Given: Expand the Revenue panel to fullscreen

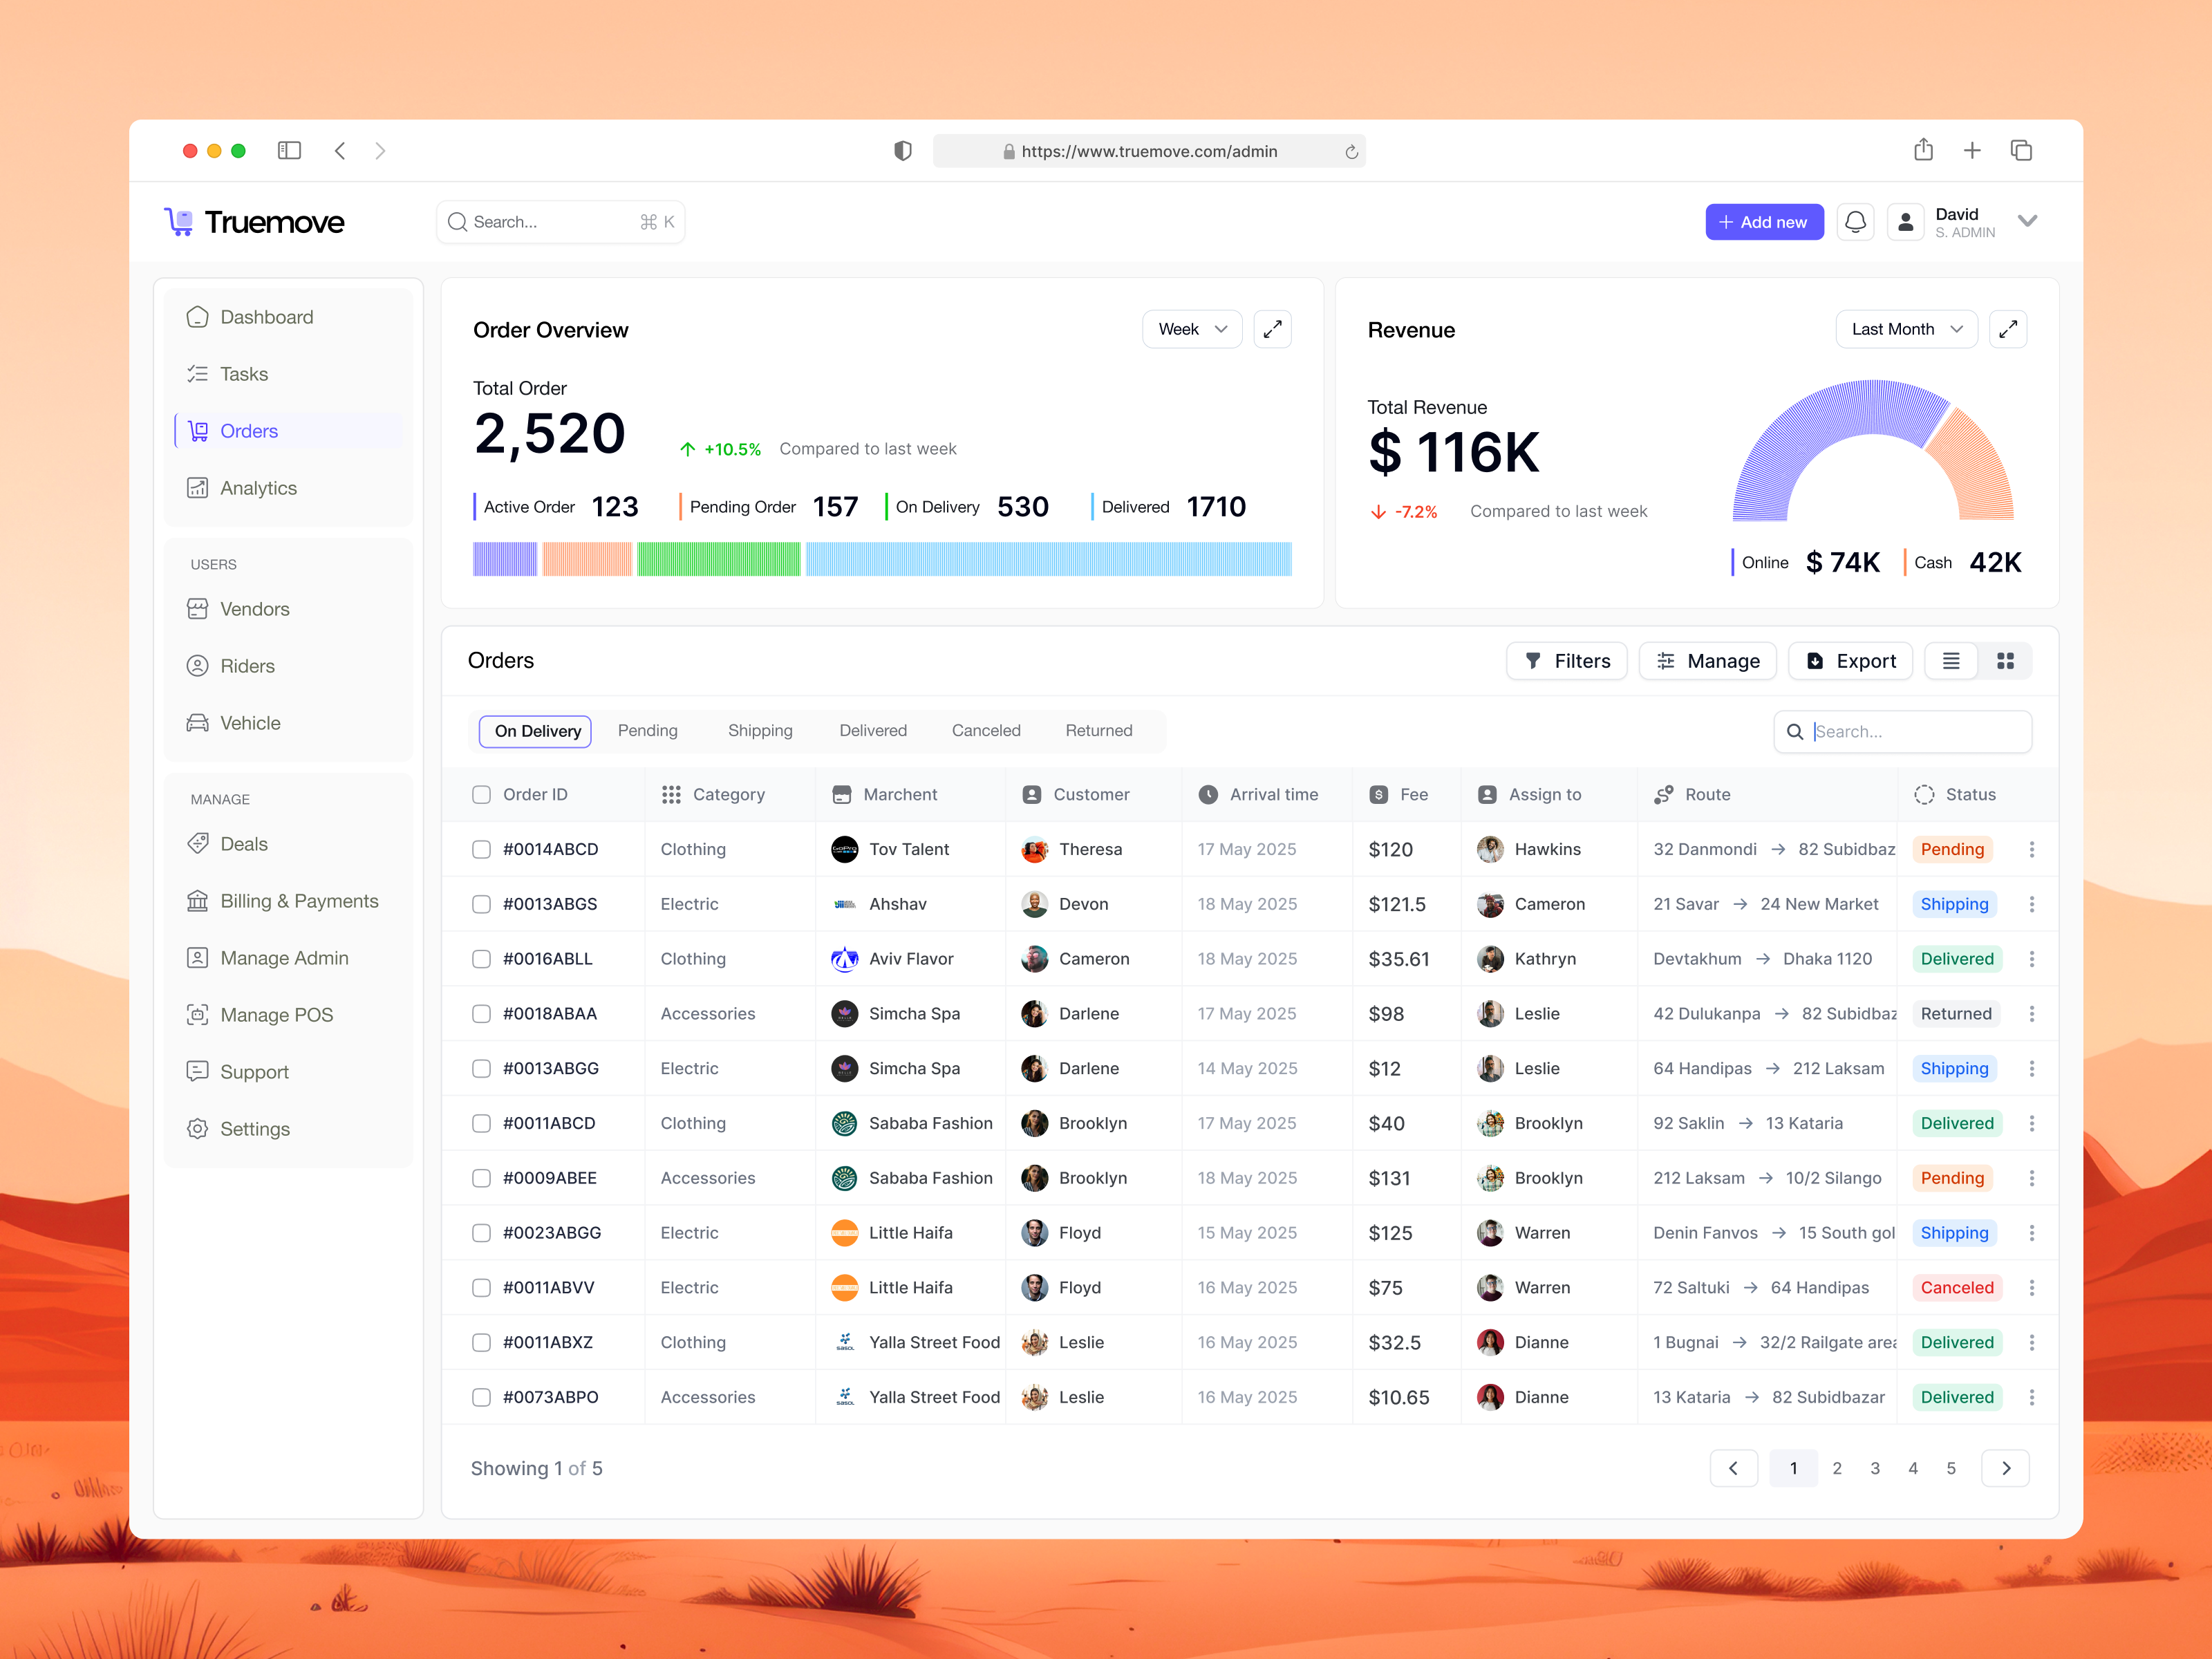Looking at the screenshot, I should (2008, 328).
